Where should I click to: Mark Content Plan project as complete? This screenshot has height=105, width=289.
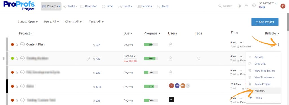[22, 44]
